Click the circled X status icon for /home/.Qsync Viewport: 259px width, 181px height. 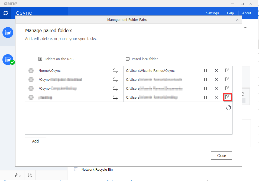(31, 70)
